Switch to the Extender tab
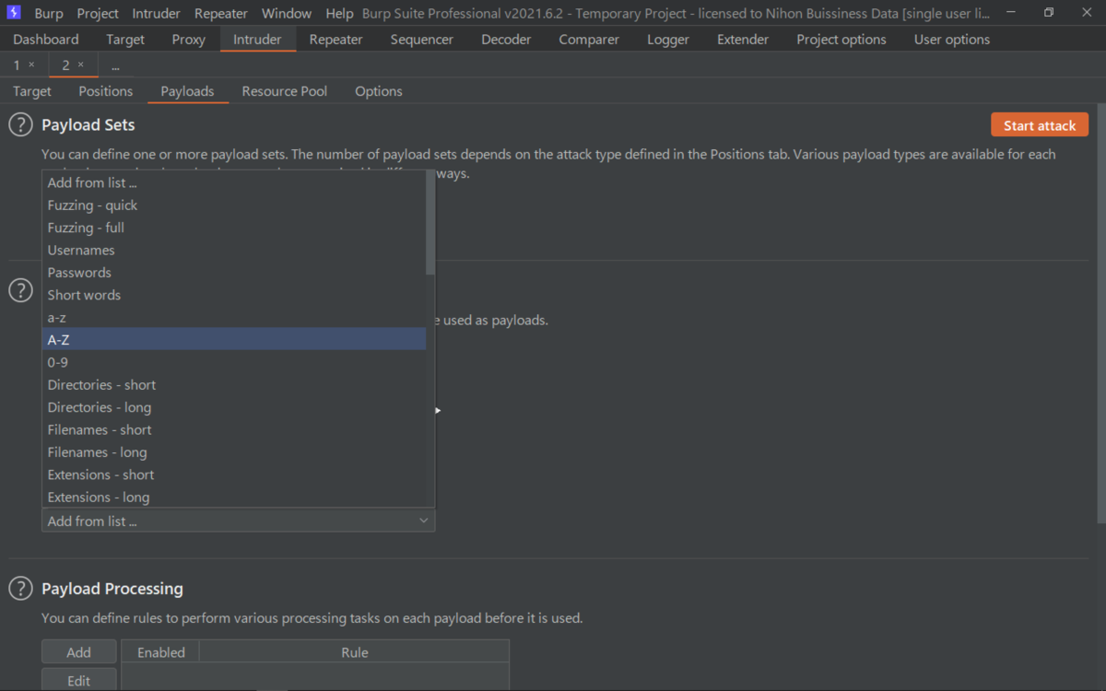The image size is (1106, 691). coord(743,40)
